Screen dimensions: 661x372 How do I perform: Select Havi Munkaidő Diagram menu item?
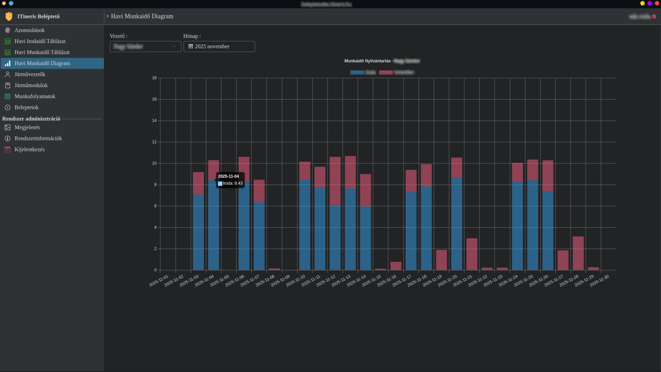[42, 64]
